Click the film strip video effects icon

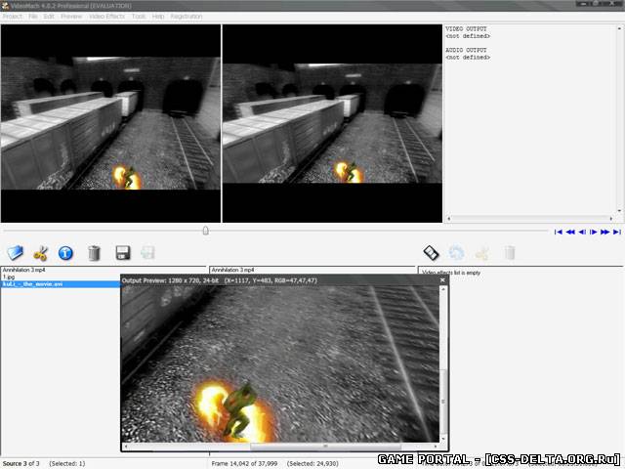tap(431, 252)
